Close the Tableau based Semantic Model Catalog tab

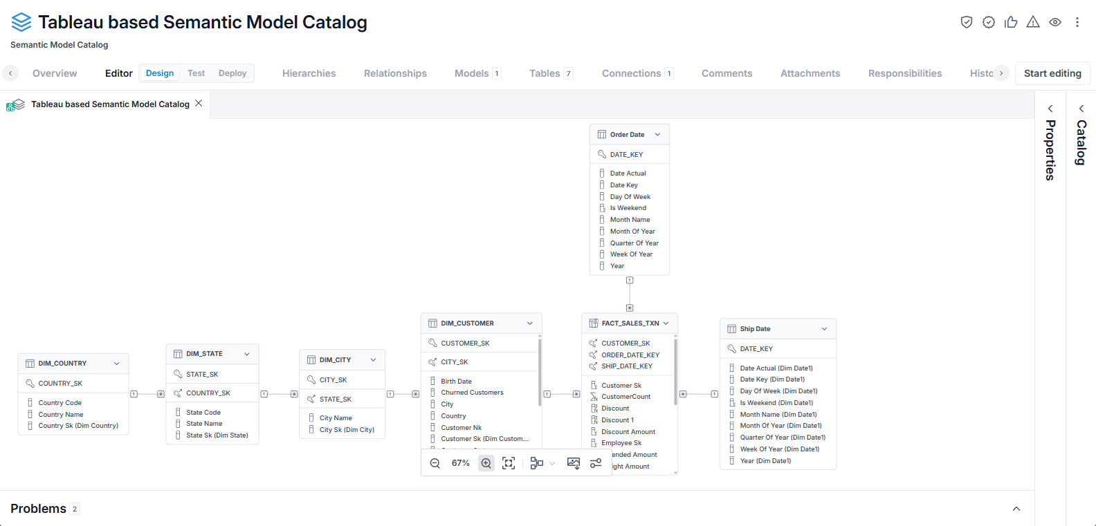(199, 103)
